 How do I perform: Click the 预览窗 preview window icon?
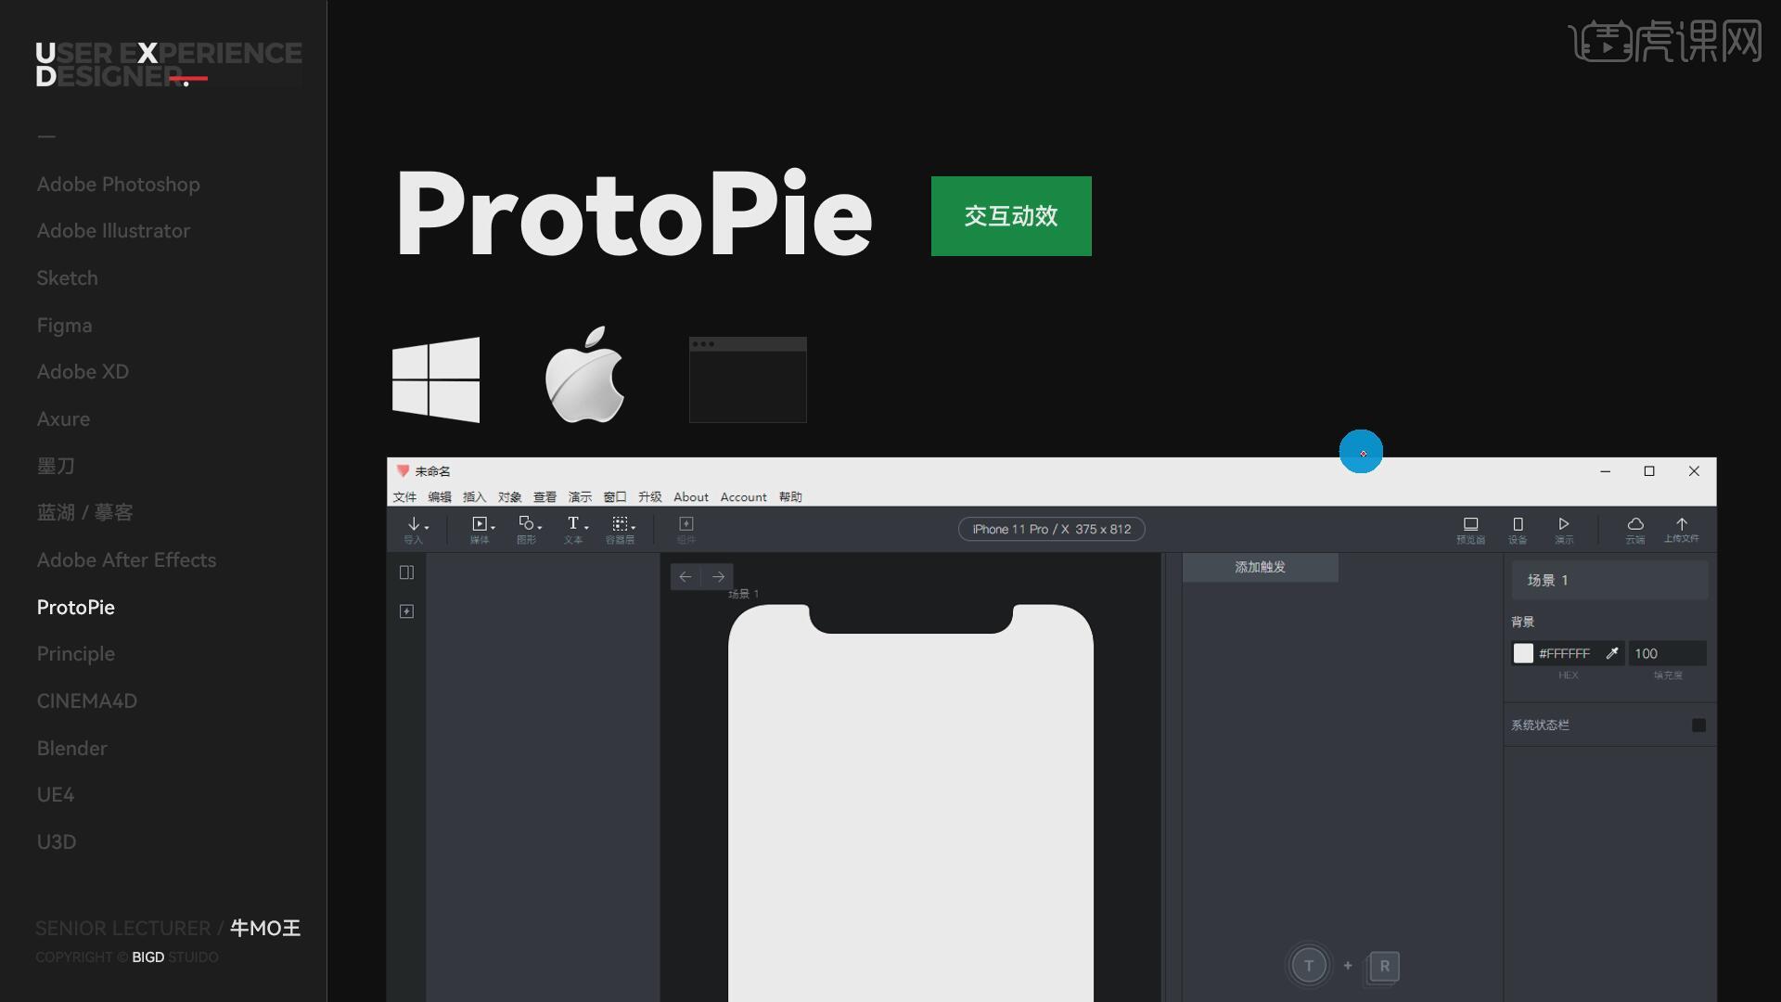point(1470,525)
